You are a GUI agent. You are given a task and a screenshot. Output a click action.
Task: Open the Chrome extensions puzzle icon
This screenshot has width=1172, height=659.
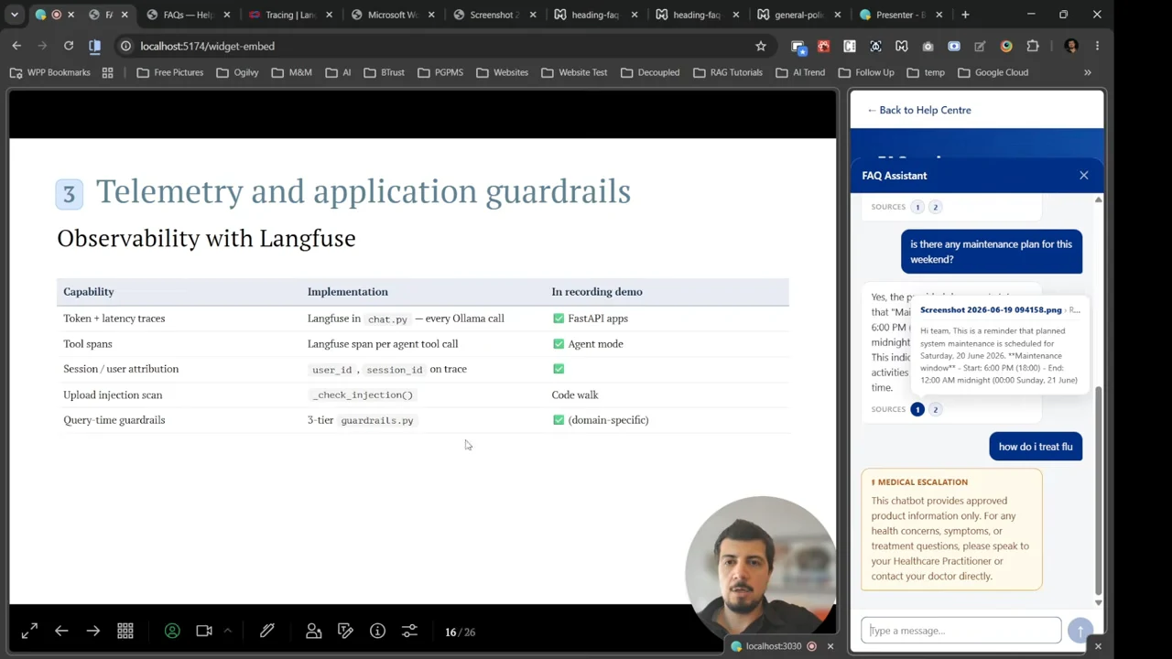coord(1033,46)
